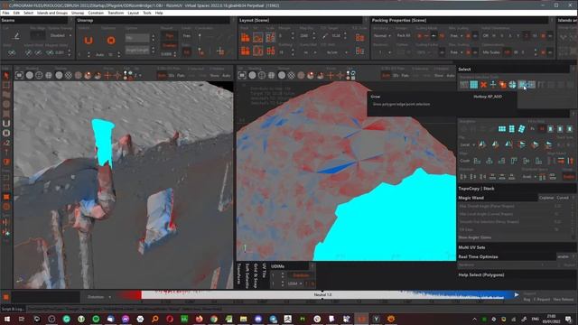Toggle the Enabled button in Distribute section
The height and width of the screenshot is (325, 578).
point(569,177)
